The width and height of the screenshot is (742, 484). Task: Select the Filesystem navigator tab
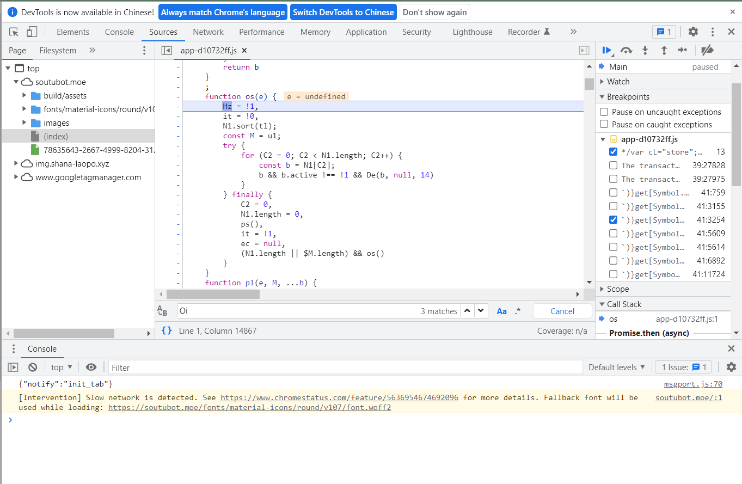click(x=58, y=51)
